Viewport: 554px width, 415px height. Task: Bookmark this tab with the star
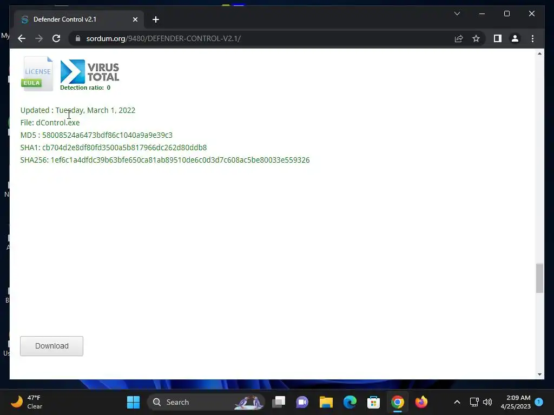(476, 38)
